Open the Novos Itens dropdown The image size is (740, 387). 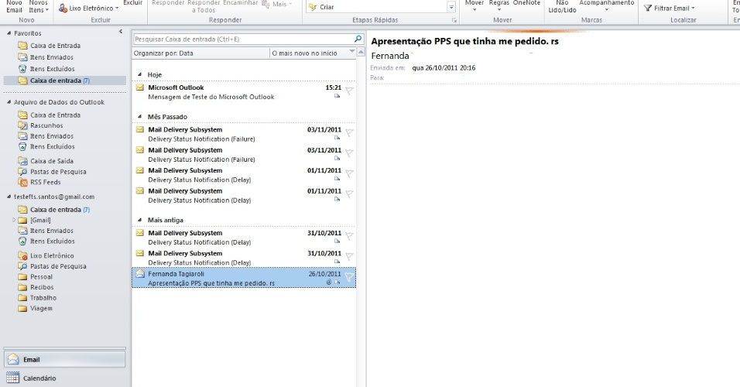[38, 6]
